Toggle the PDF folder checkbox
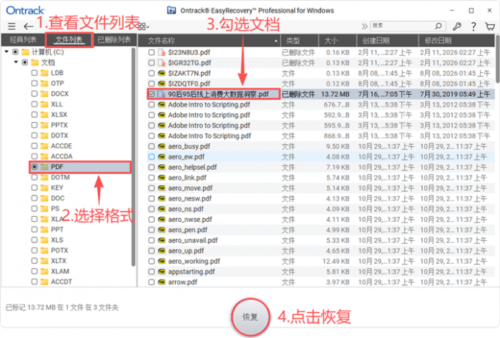 (35, 167)
